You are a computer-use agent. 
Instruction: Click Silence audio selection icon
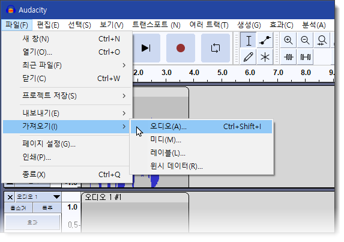click(305, 57)
